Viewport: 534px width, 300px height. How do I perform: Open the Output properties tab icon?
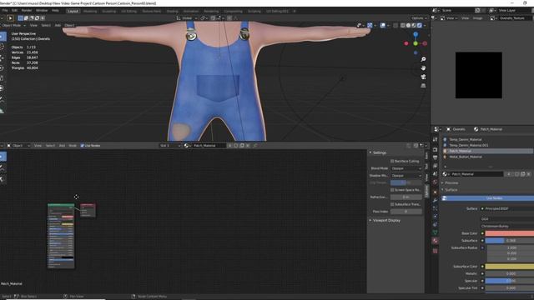pyautogui.click(x=436, y=157)
